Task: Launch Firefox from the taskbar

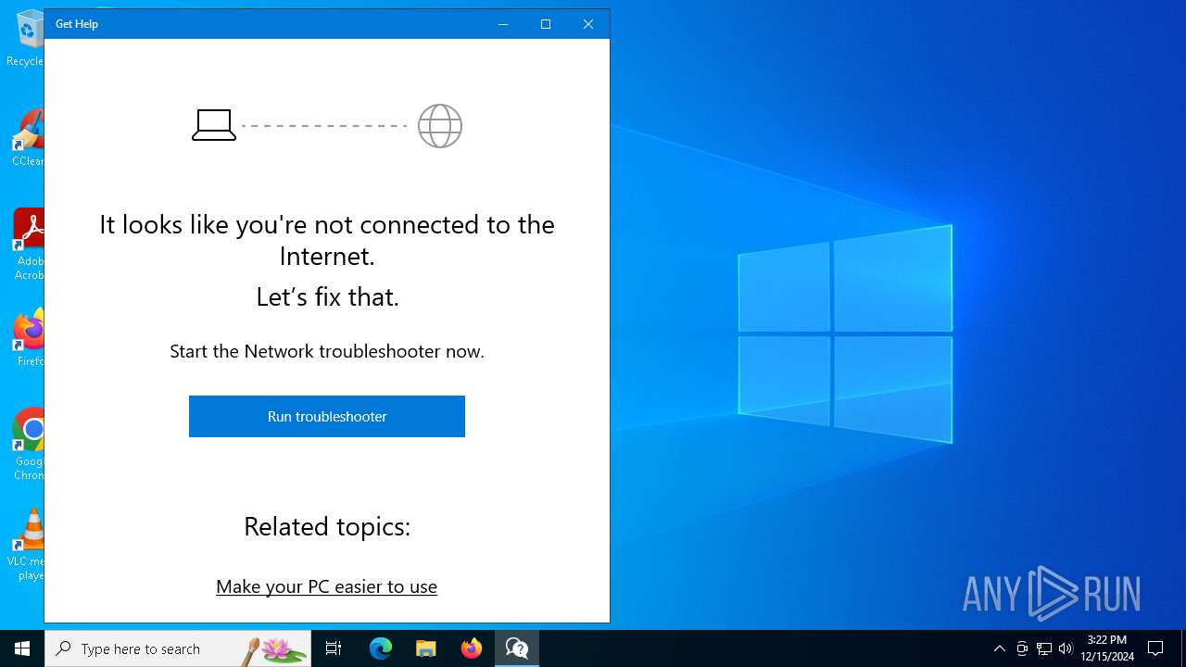Action: [472, 648]
